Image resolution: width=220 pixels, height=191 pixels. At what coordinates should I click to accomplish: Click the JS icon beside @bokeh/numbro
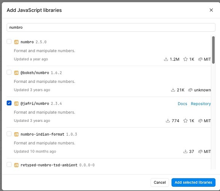16,73
